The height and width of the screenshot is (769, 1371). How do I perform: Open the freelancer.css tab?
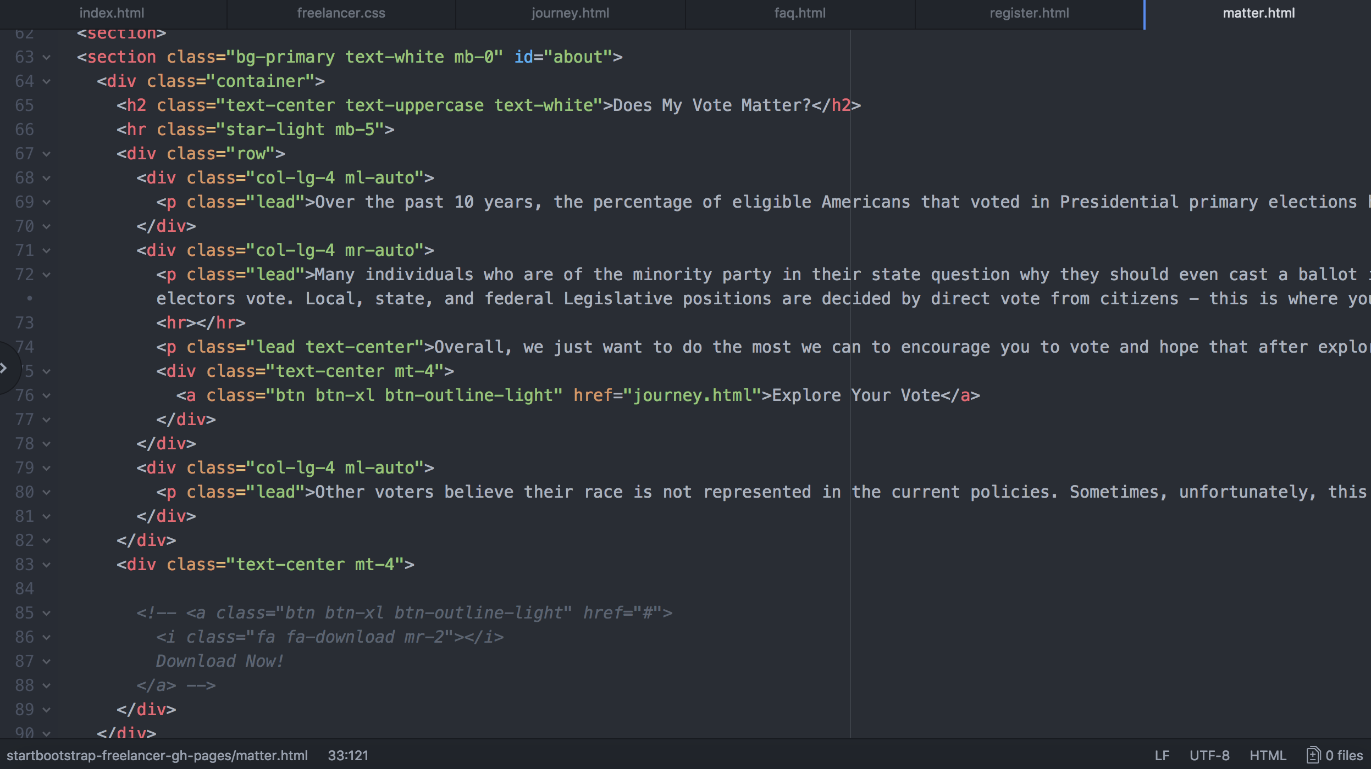pyautogui.click(x=341, y=13)
